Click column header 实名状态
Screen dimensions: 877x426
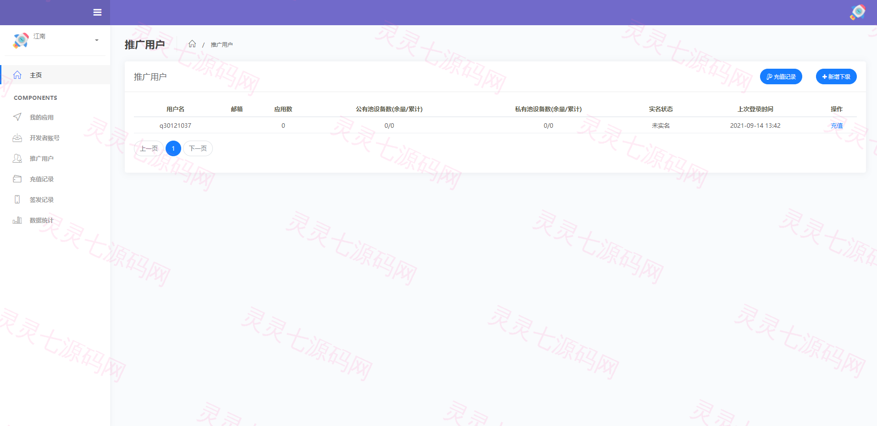pyautogui.click(x=661, y=109)
